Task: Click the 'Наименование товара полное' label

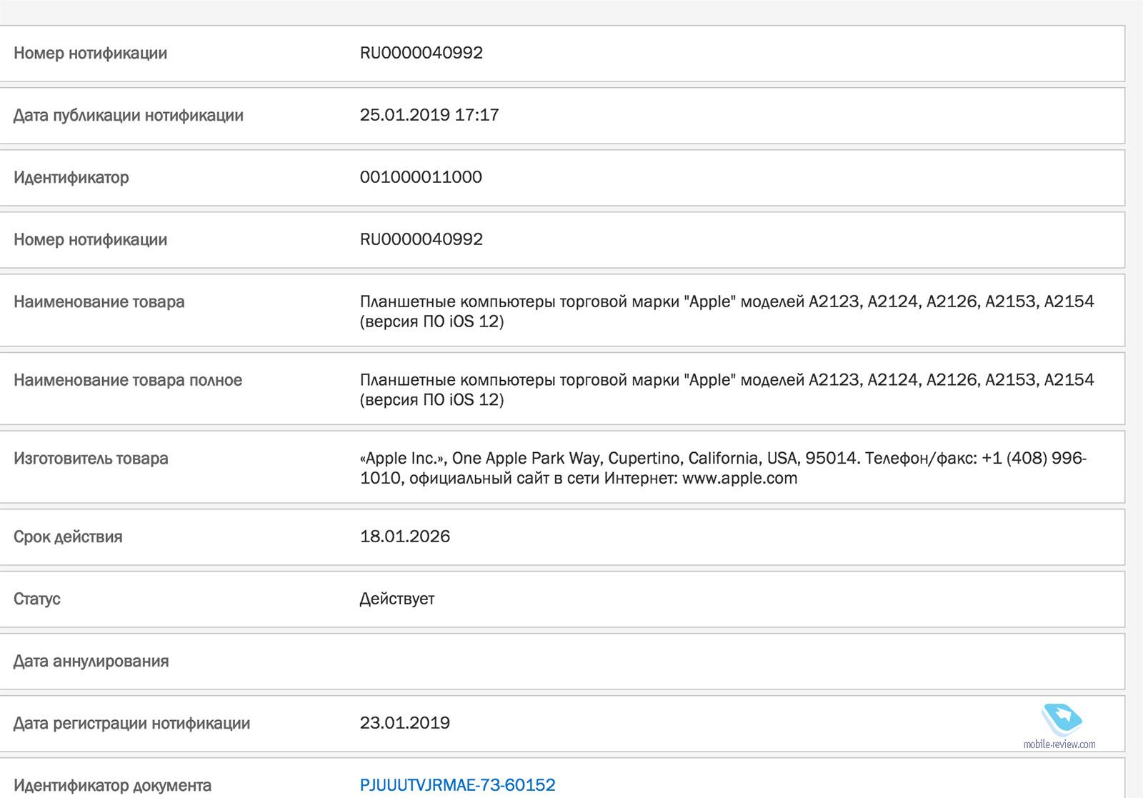Action: tap(128, 381)
